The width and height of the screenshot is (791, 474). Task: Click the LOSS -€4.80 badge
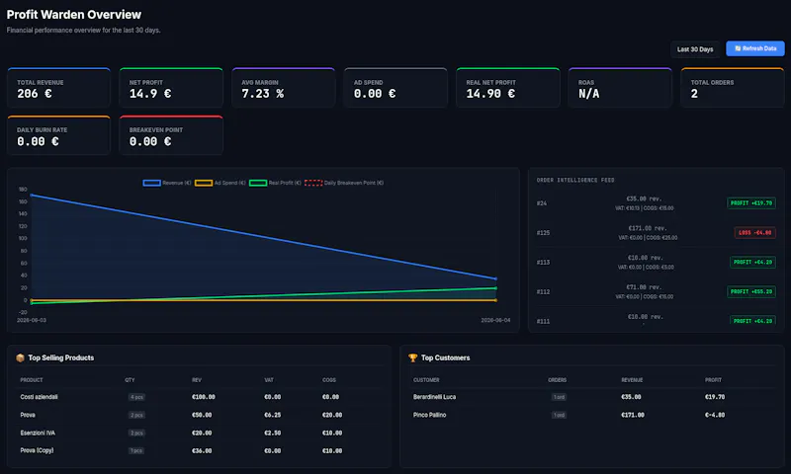click(754, 233)
